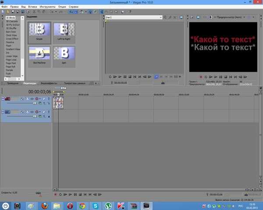Open the Правка menu
The image size is (263, 210).
coord(14,7)
